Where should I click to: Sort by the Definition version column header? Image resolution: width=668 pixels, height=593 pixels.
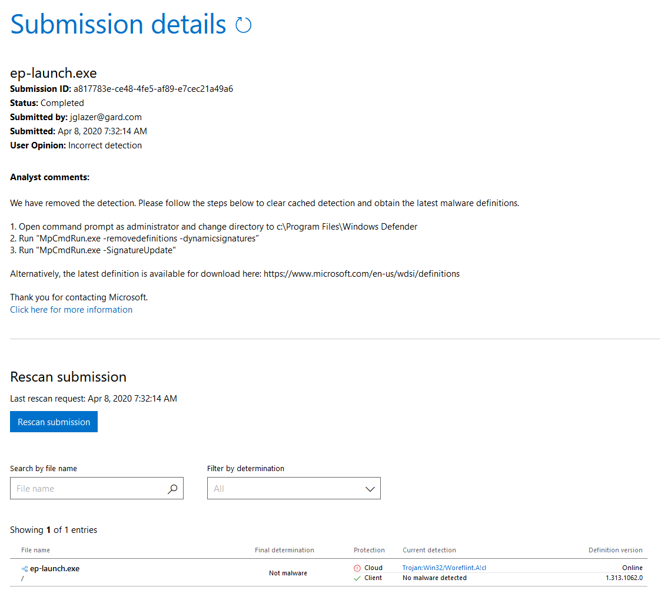click(x=616, y=550)
